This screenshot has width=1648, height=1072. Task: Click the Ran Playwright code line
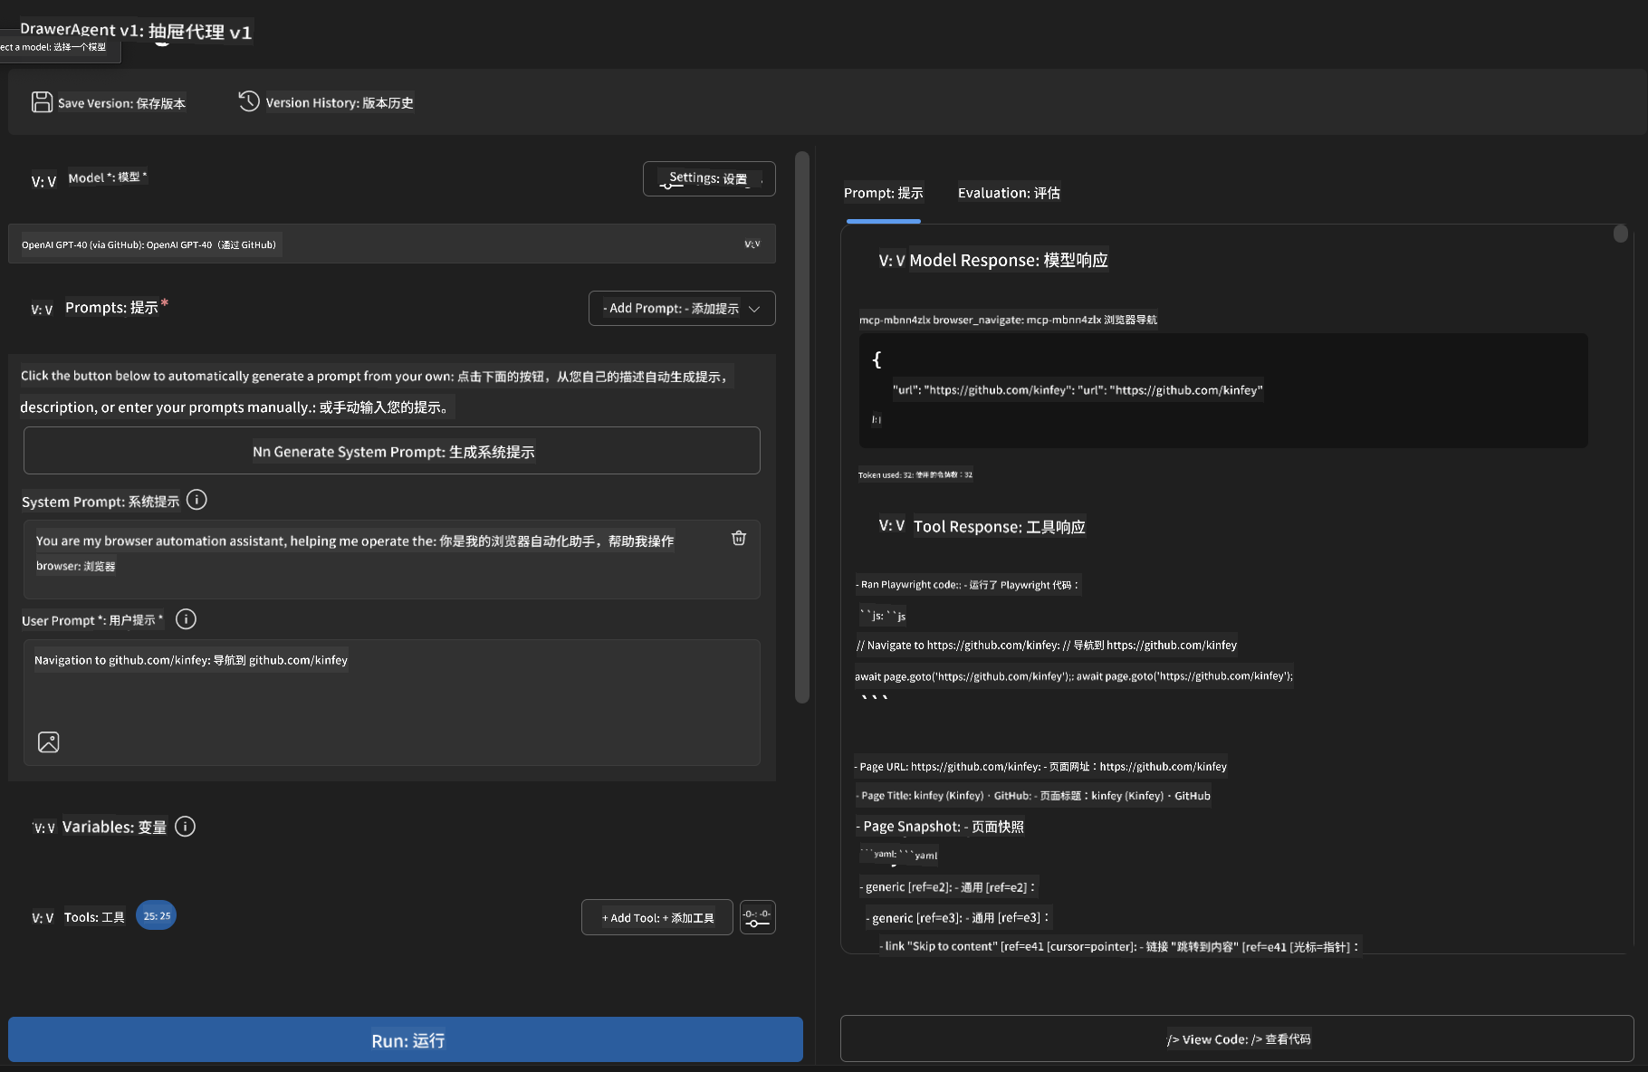click(x=969, y=585)
